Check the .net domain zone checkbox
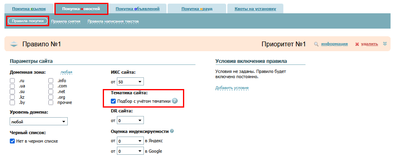Screen dimensions: 397x166 tap(51, 91)
